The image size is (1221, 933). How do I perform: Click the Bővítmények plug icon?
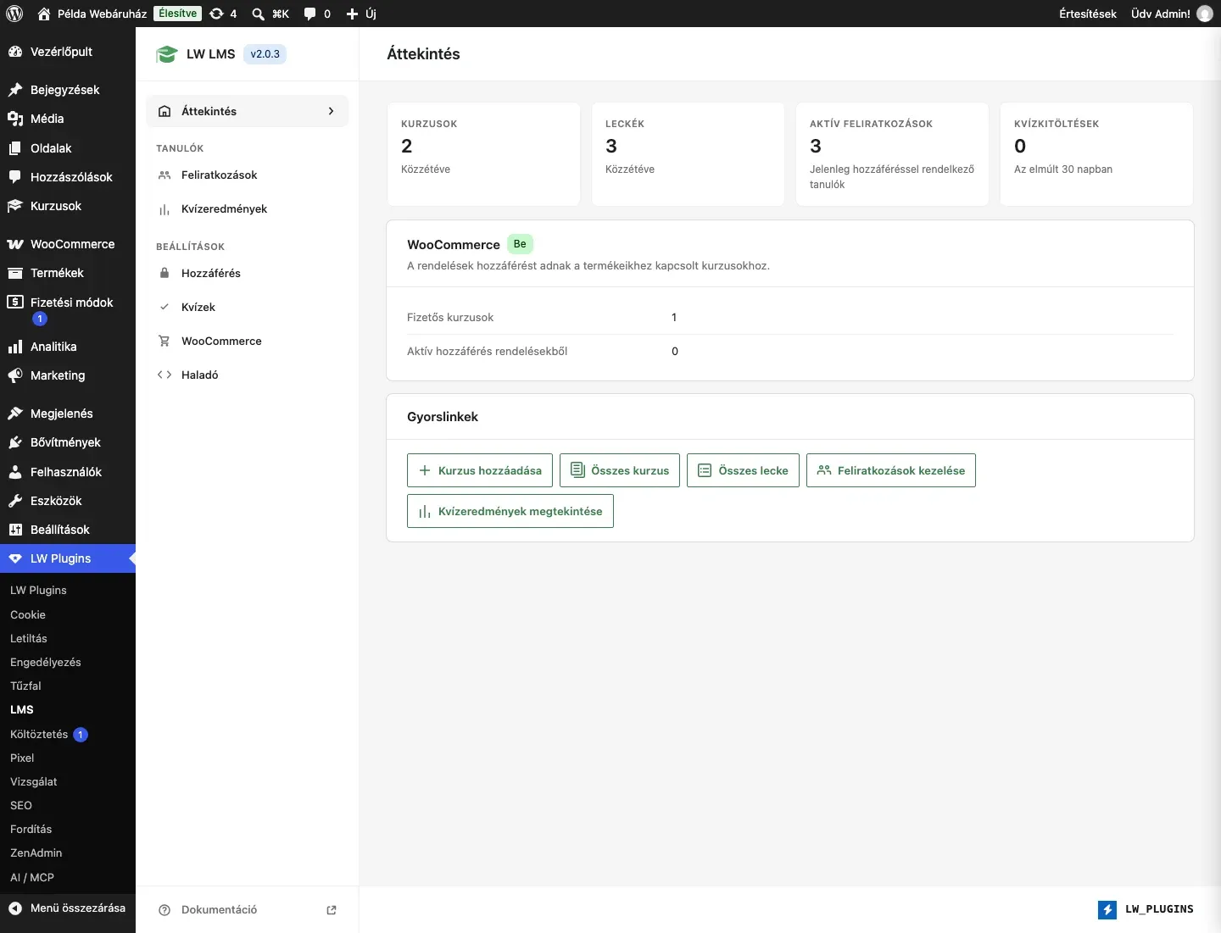[x=15, y=442]
